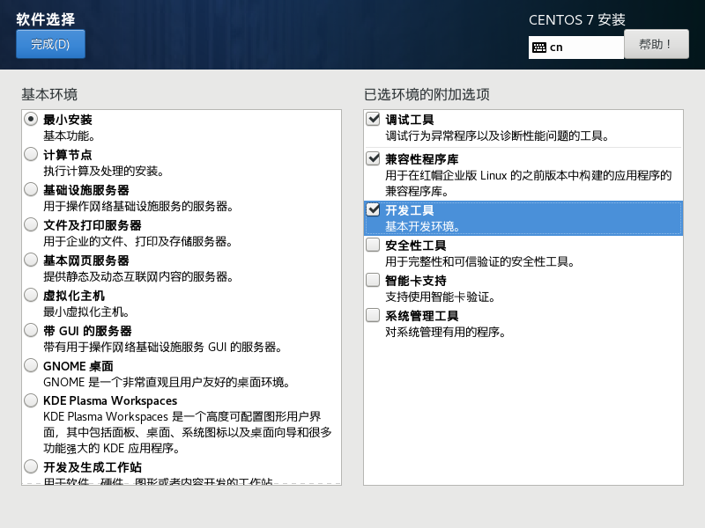Click the highlighted 基本开发环境。 description
This screenshot has width=705, height=528.
click(423, 226)
